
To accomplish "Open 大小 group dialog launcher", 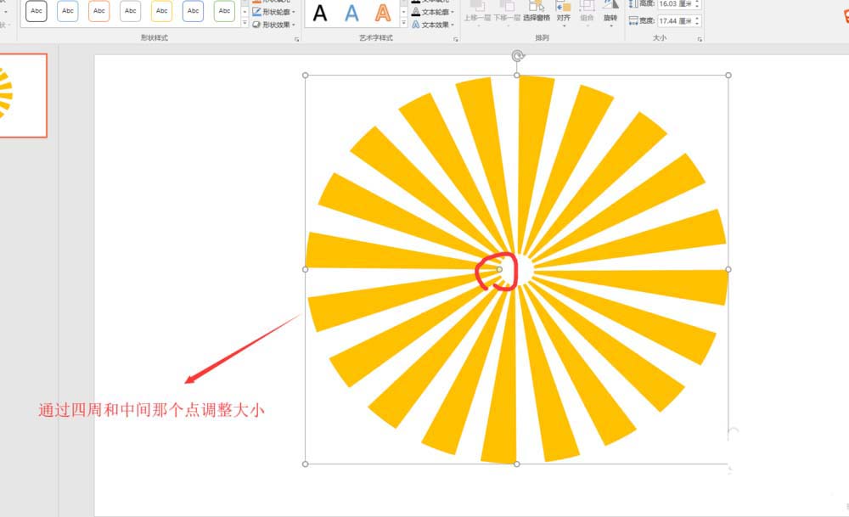I will point(700,39).
